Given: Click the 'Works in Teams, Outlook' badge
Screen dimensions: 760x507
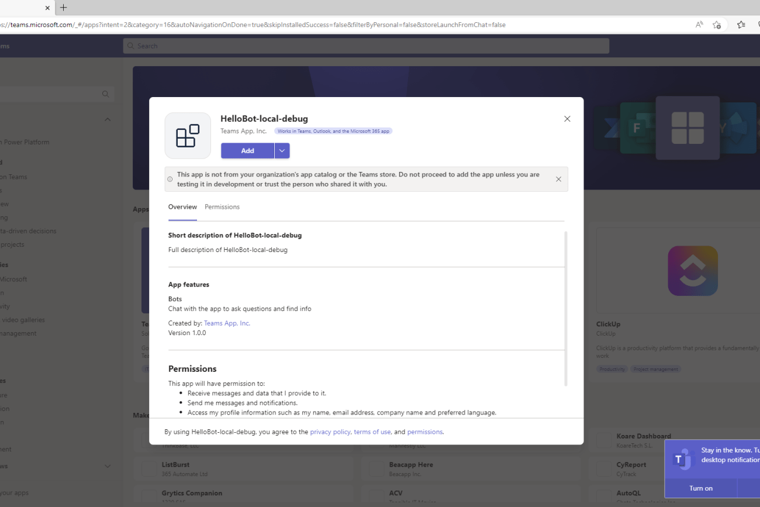Looking at the screenshot, I should pos(333,132).
